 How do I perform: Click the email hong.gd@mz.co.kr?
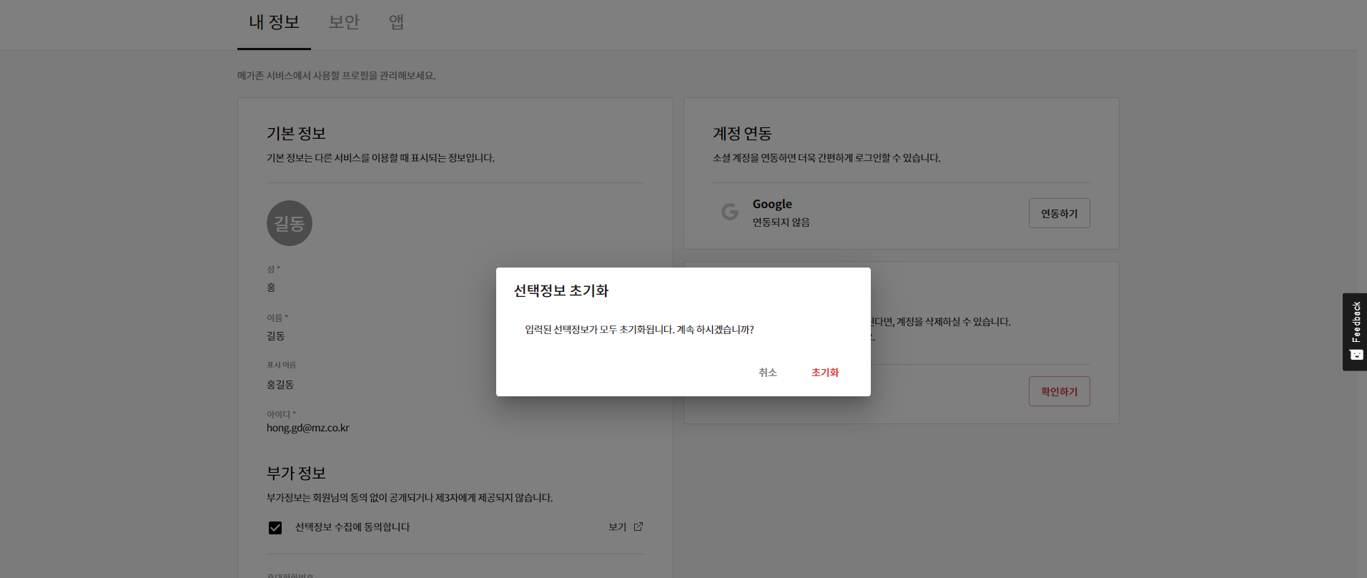click(x=308, y=428)
